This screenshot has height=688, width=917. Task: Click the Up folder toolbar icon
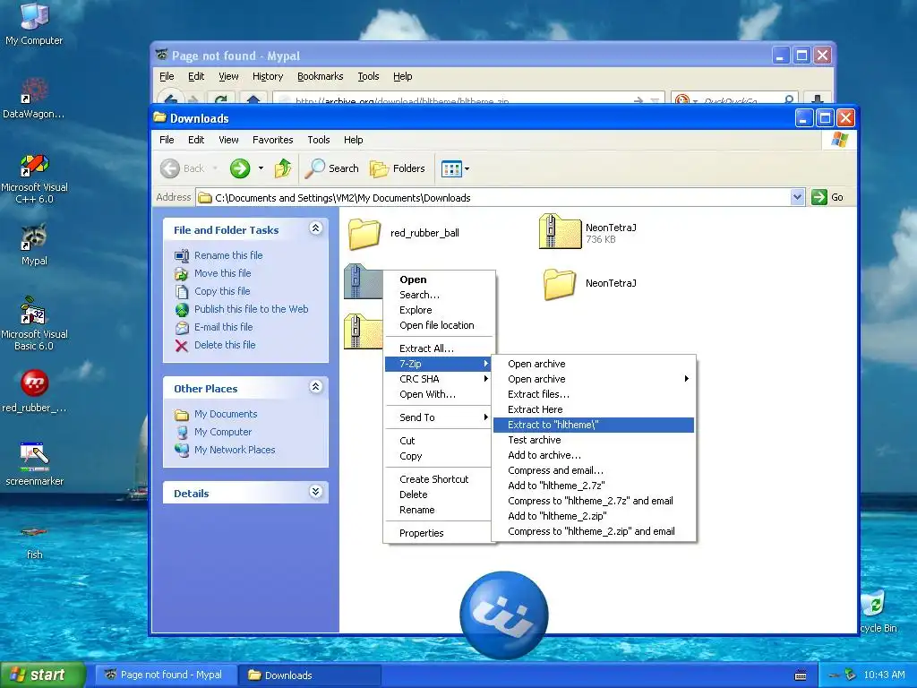coord(283,168)
